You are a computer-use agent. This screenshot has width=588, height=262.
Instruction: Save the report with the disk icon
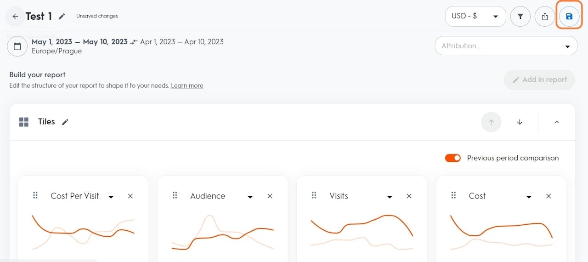pos(569,17)
